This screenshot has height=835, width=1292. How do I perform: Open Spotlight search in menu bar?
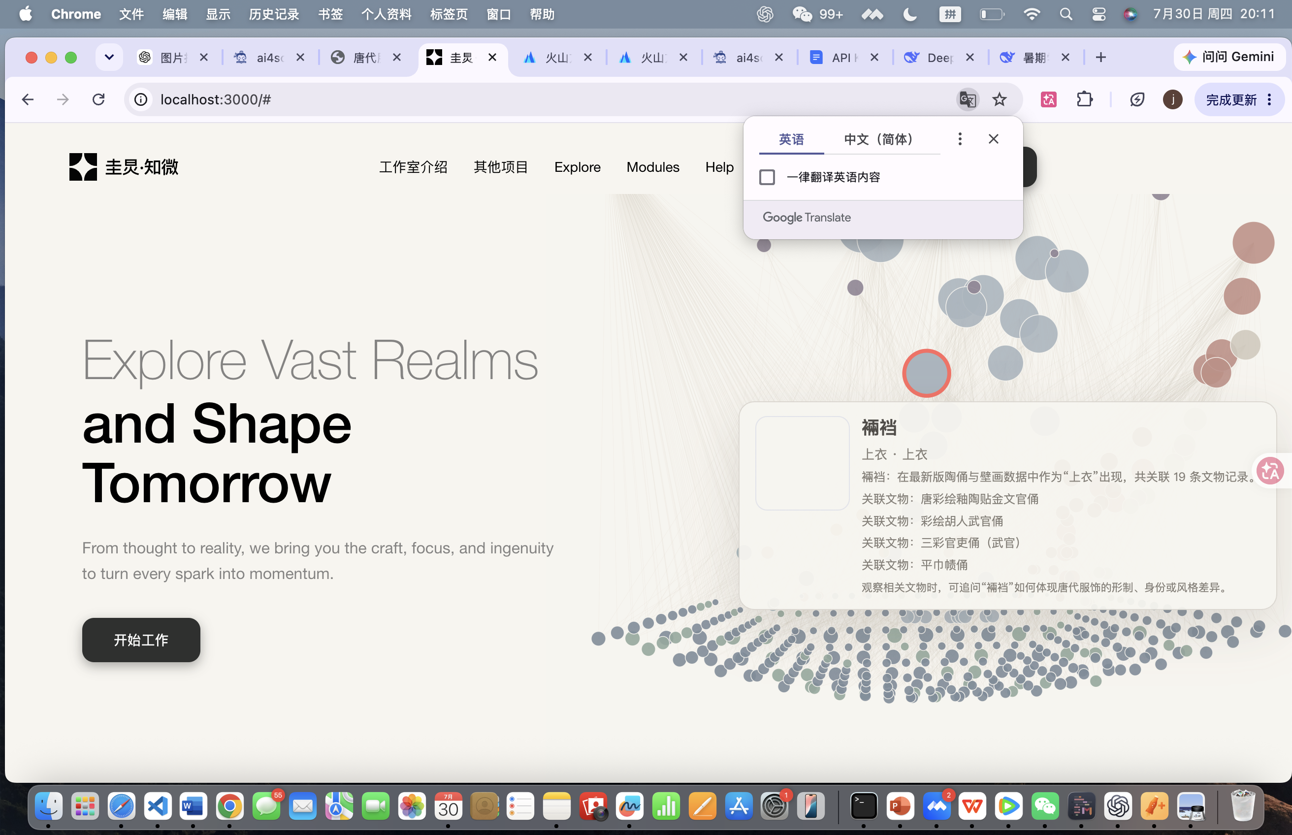tap(1066, 14)
